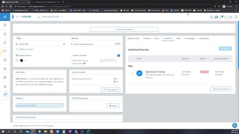The width and height of the screenshot is (239, 134).
Task: Open the Privacy policy footer link
Action: click(48, 126)
